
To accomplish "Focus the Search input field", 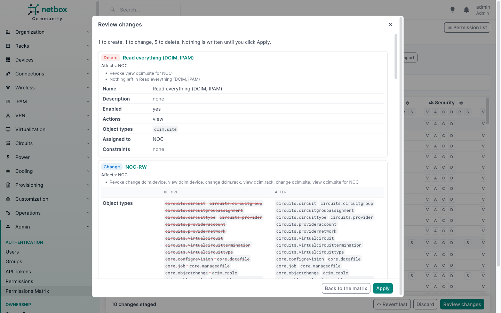I will (x=143, y=10).
